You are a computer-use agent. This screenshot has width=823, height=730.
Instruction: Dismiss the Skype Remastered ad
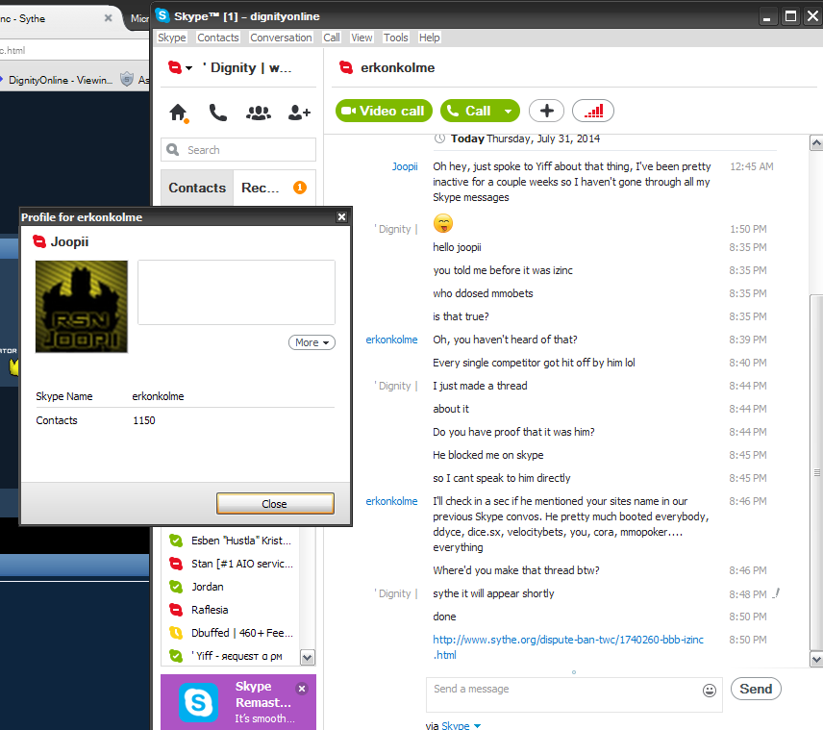pyautogui.click(x=302, y=688)
